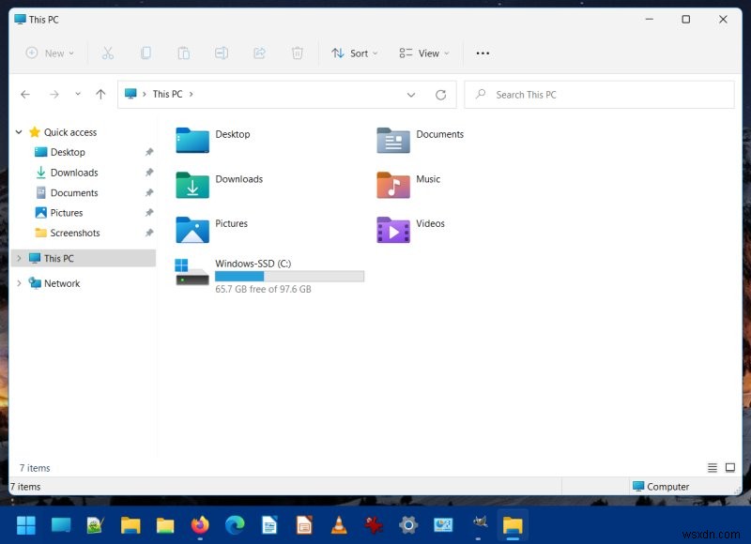Screen dimensions: 751x544
Task: Open the New menu
Action: click(50, 53)
